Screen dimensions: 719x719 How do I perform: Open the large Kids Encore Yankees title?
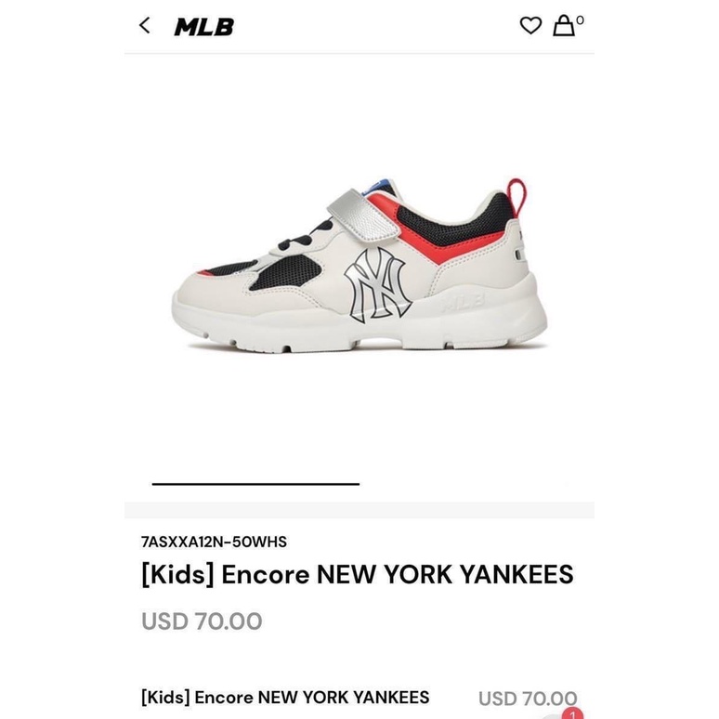358,575
